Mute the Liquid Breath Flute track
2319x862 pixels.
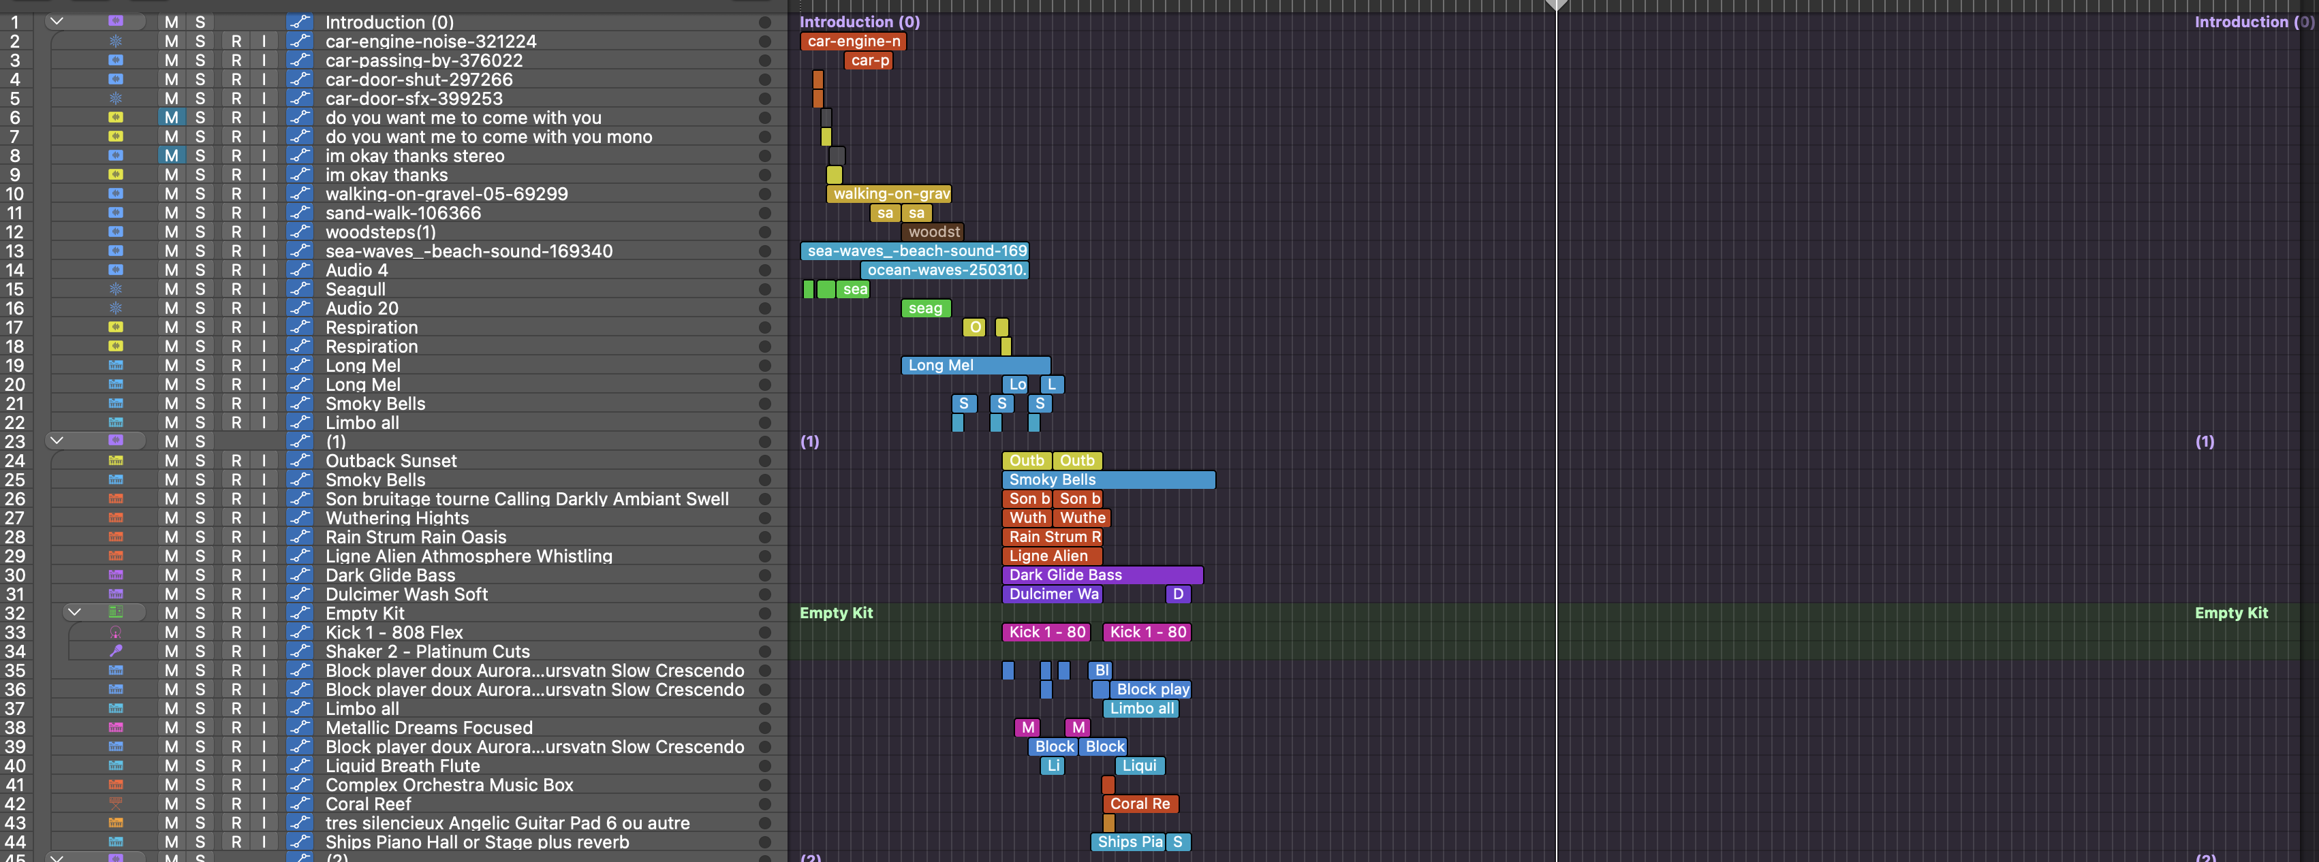(x=171, y=766)
